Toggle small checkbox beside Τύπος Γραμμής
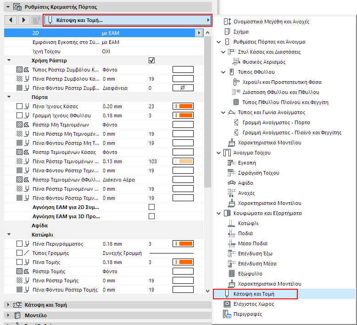Screen dimensions: 357x325 (20, 253)
